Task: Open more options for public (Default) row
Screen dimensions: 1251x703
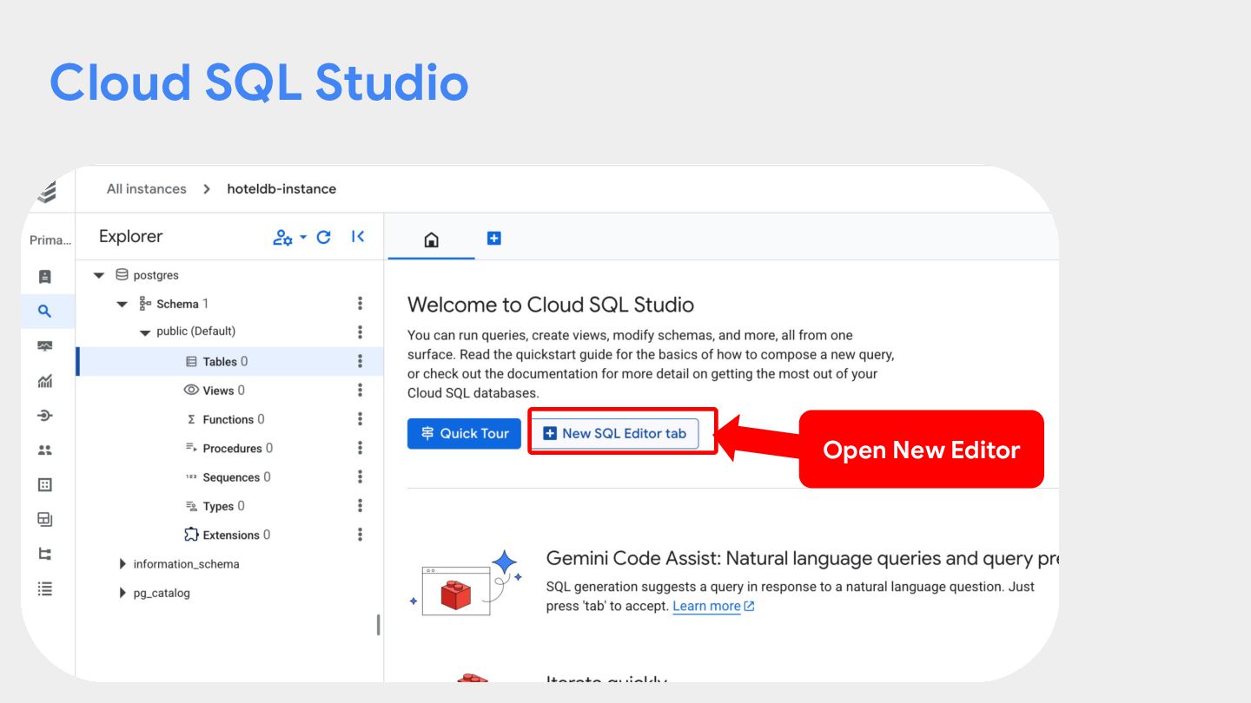Action: point(360,332)
